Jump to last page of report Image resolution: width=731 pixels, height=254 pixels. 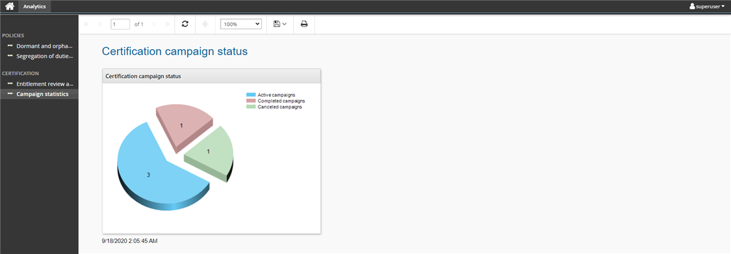167,24
